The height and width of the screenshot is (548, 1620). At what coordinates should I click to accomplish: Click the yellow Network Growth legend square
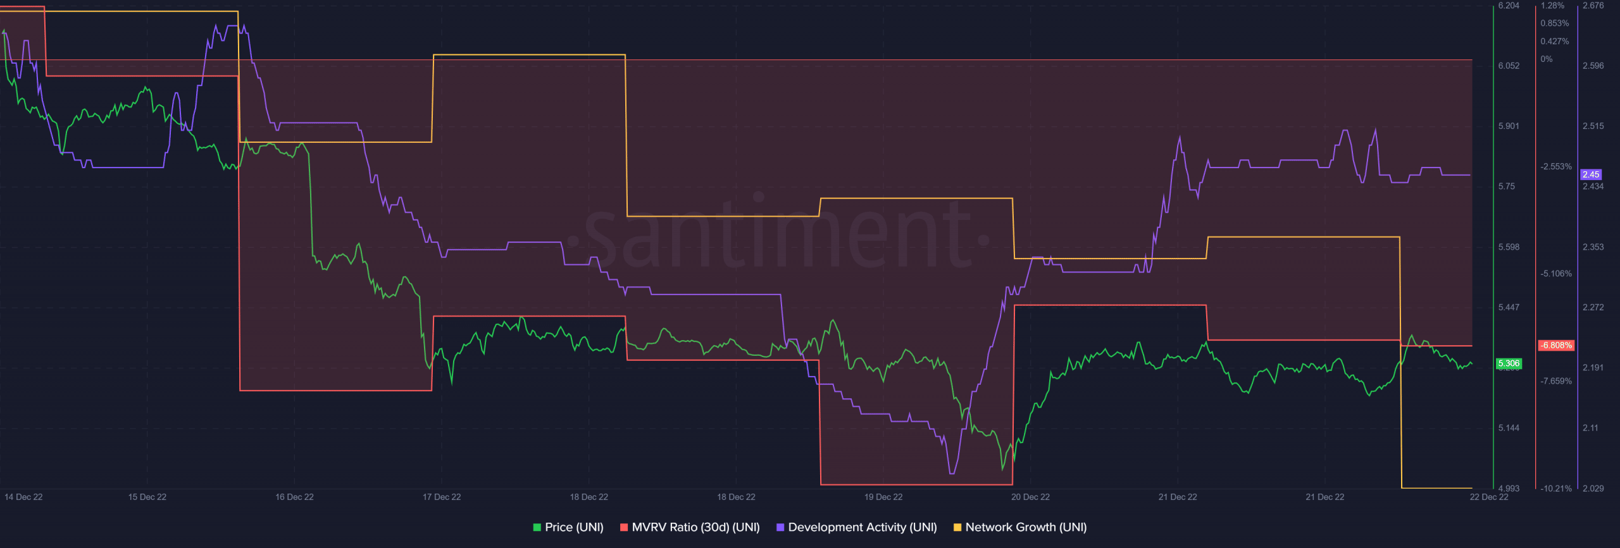point(957,527)
